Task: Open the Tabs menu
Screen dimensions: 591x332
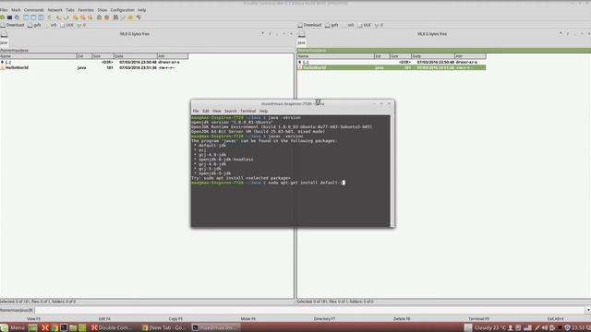Action: point(70,10)
